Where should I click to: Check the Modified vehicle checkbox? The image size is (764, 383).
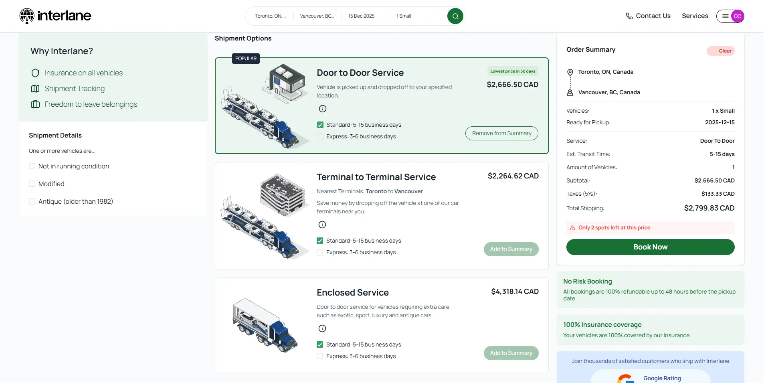pos(32,183)
